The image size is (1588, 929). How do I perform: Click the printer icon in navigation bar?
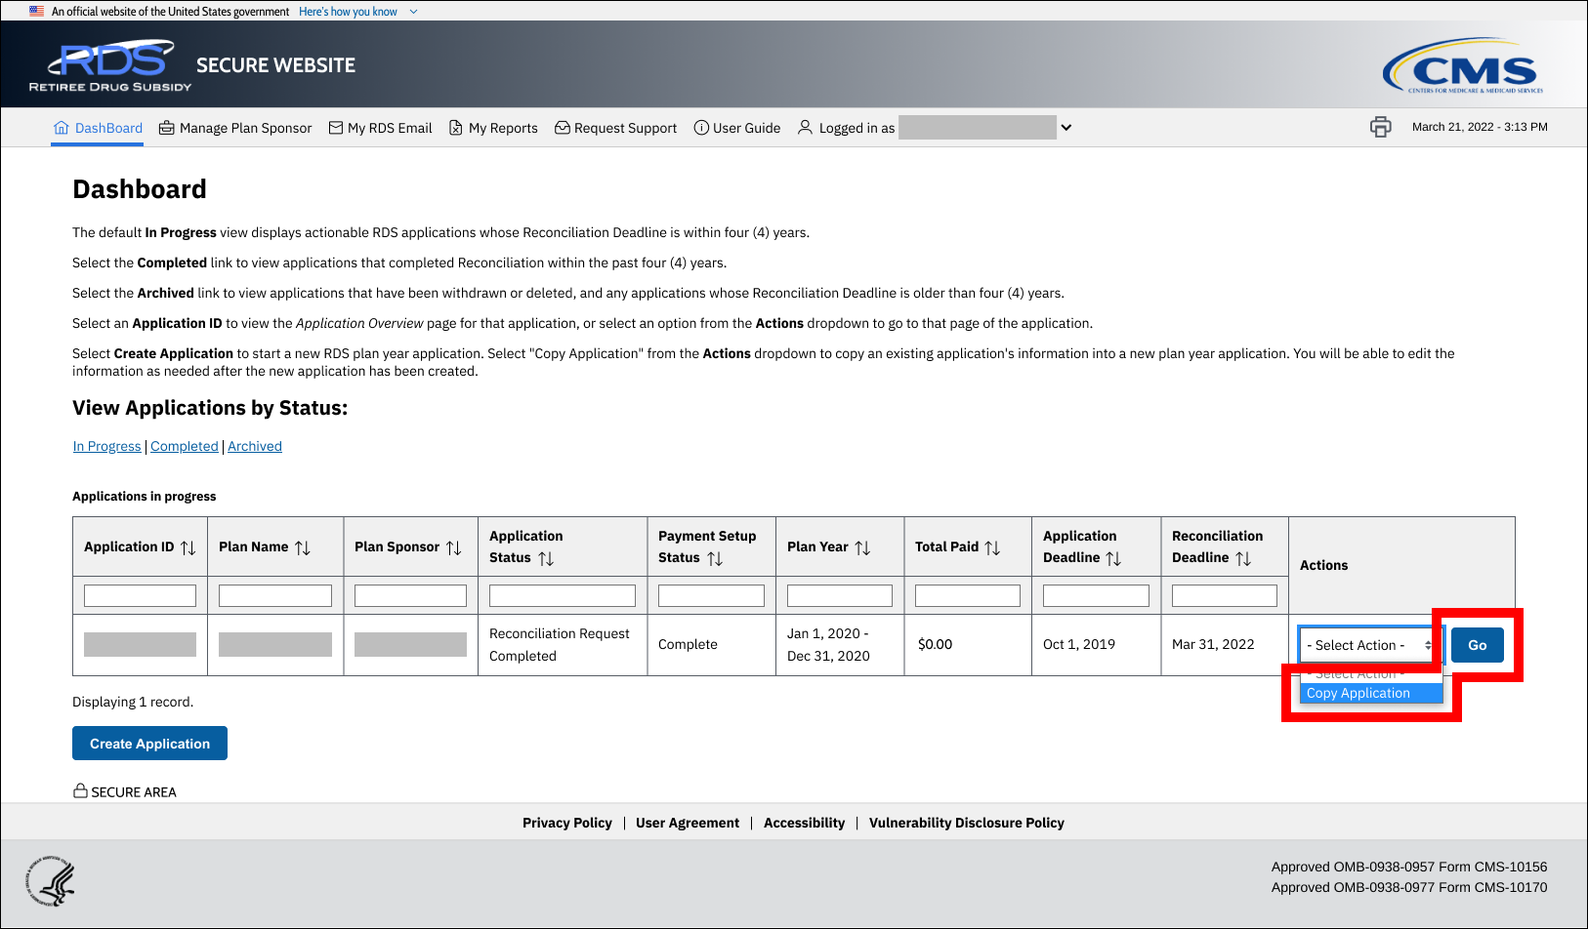click(1380, 127)
